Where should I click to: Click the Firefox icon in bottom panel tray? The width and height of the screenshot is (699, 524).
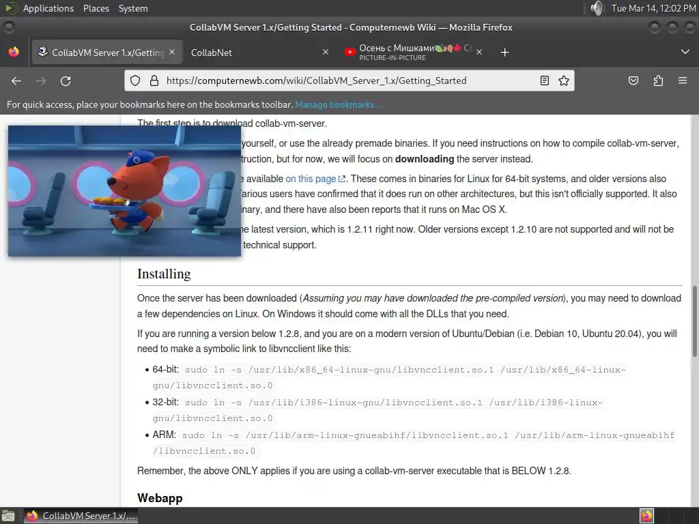[x=646, y=516]
